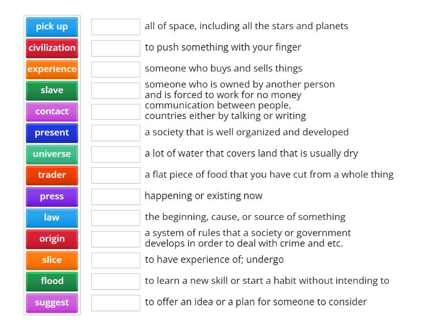Screen dimensions: 440x330
Task: Select the 'trader' word tile
Action: point(52,175)
